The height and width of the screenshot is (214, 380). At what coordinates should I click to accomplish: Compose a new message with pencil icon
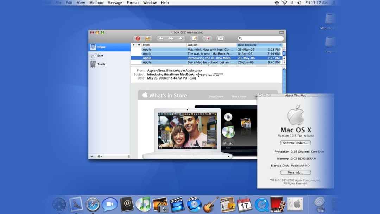point(194,38)
